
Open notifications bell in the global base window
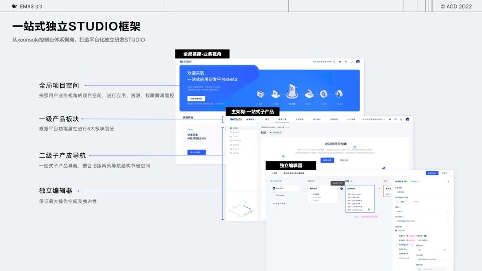click(x=352, y=62)
